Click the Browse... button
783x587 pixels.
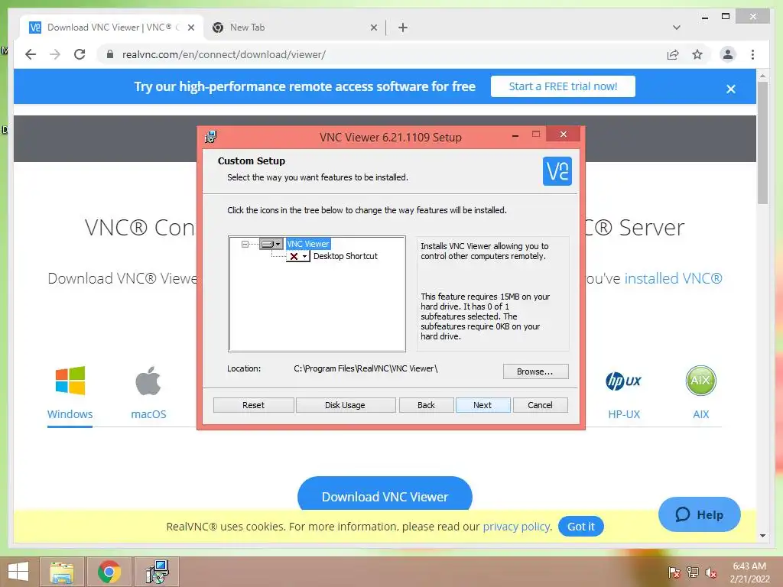[535, 371]
